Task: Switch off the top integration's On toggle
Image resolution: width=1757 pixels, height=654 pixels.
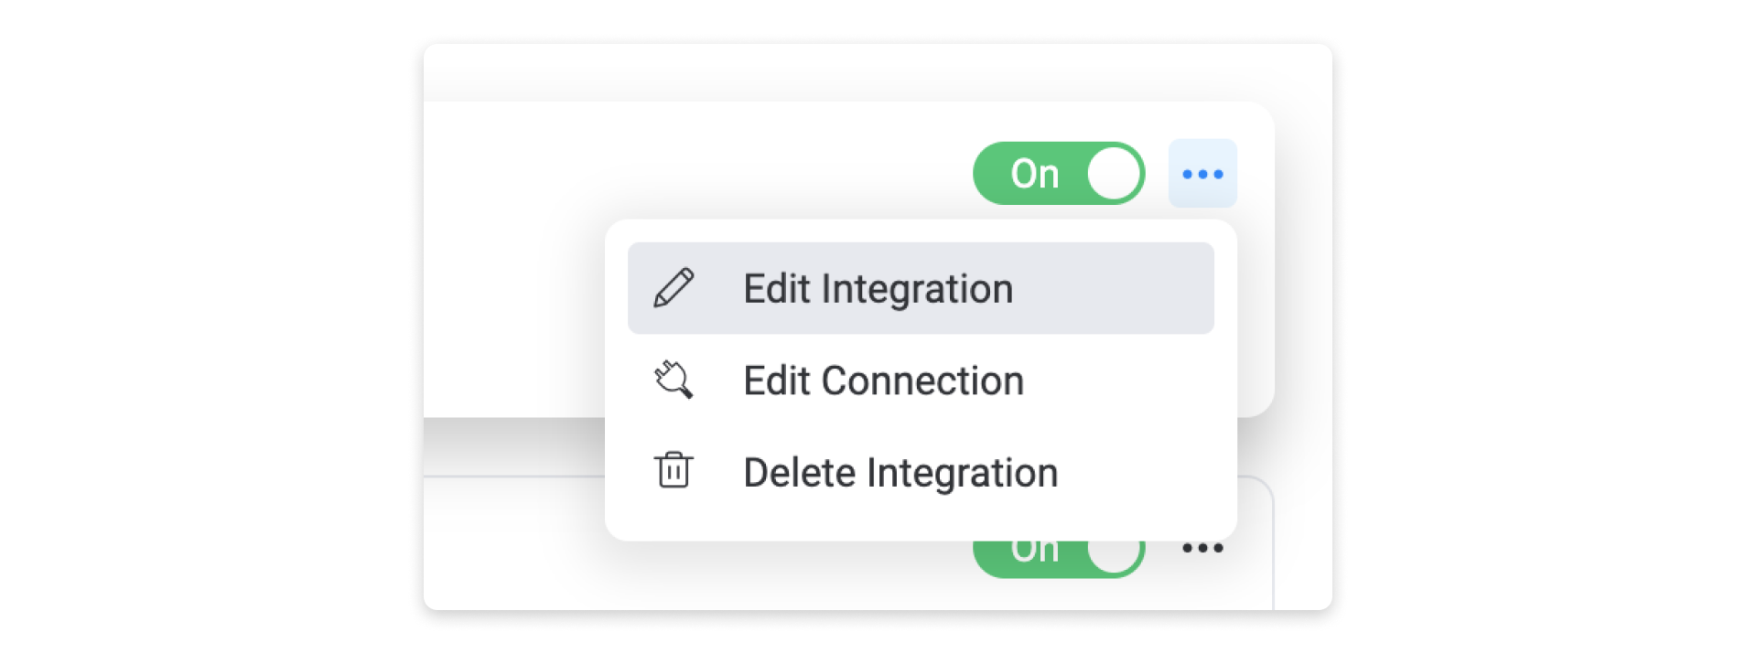Action: click(x=1059, y=173)
